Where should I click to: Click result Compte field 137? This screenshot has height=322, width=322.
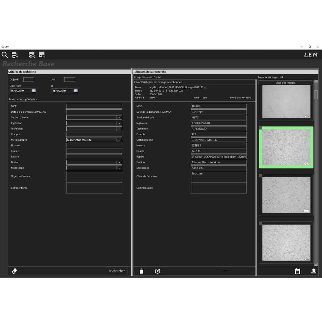pos(219,134)
